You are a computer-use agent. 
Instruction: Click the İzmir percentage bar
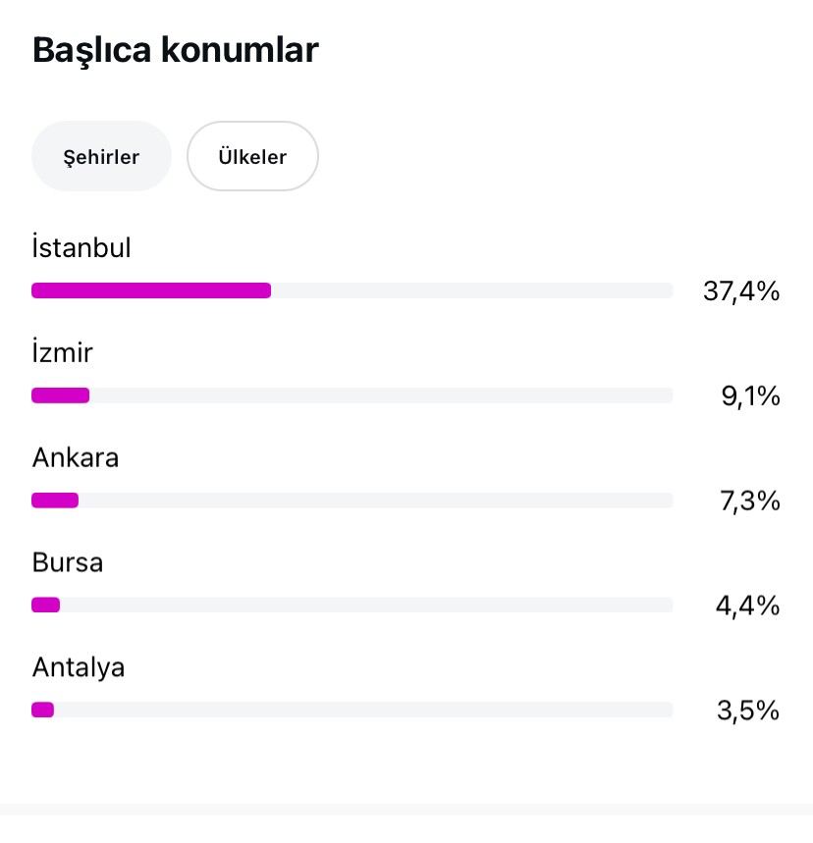352,395
